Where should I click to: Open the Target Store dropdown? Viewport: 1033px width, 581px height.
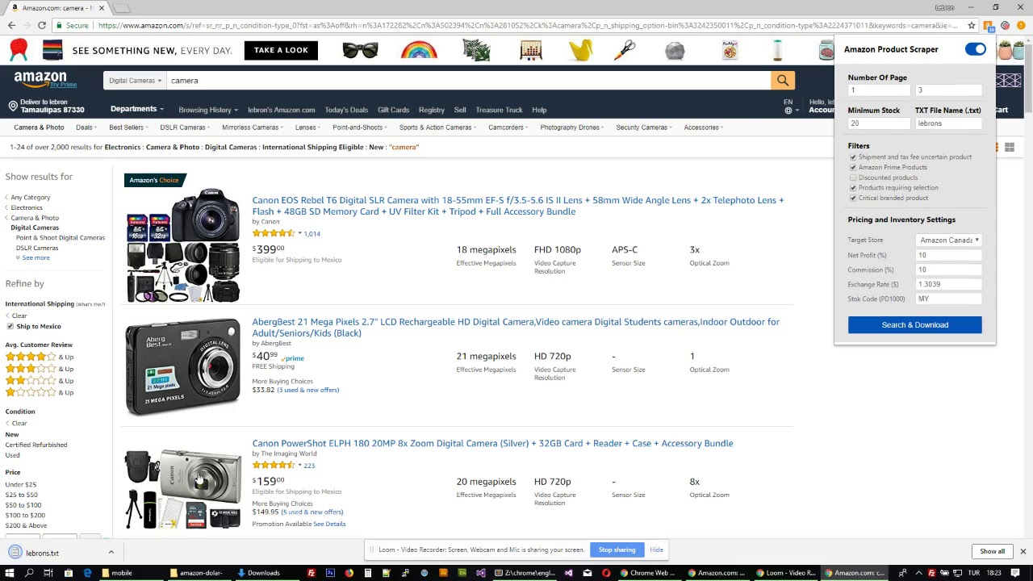948,240
